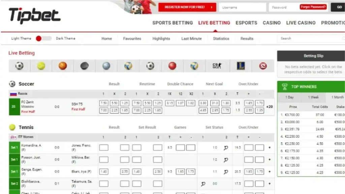Open the Statistics page
This screenshot has width=345, height=194.
coord(221,38)
